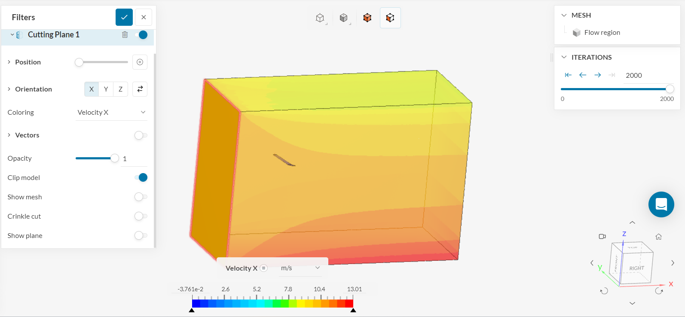Collapse the MESH panel
The height and width of the screenshot is (317, 685).
point(564,15)
